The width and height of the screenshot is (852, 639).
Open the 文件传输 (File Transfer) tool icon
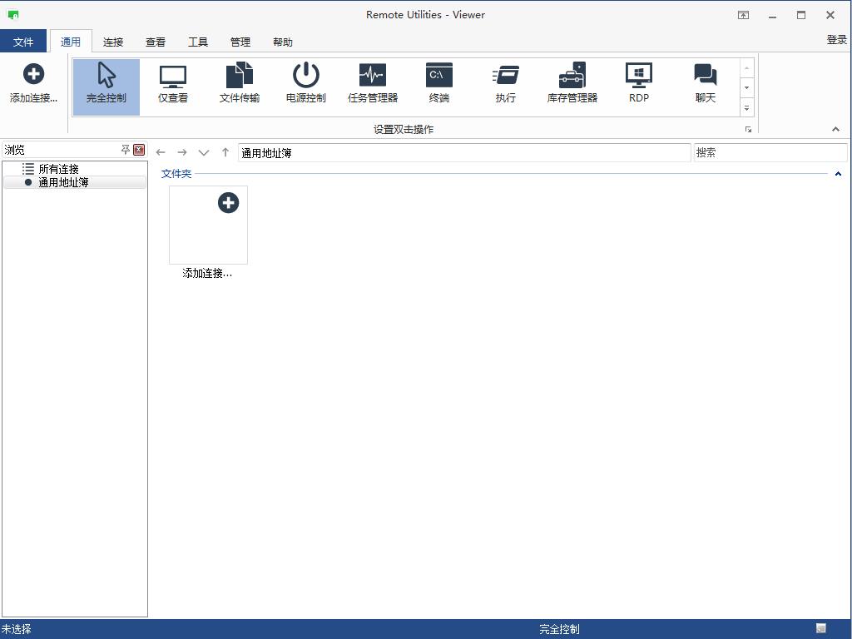click(239, 82)
